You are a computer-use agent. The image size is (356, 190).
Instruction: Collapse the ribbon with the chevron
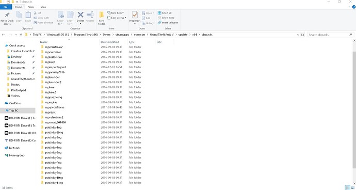pyautogui.click(x=349, y=7)
